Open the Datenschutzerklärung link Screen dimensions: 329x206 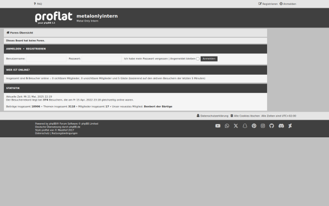click(213, 116)
